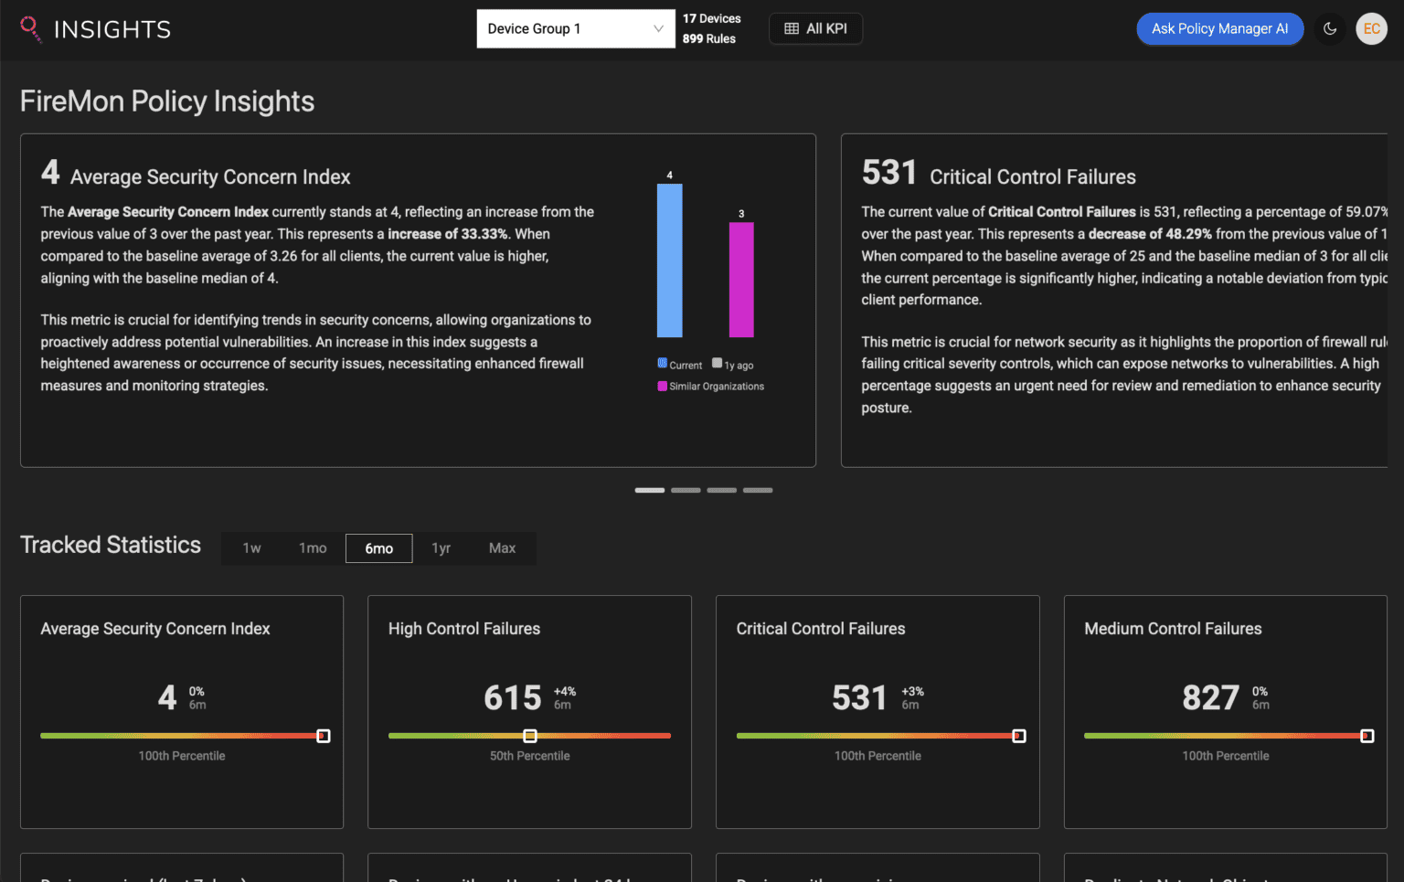Open the All KPI grid view
Screen dimensions: 1404x882
tap(815, 28)
